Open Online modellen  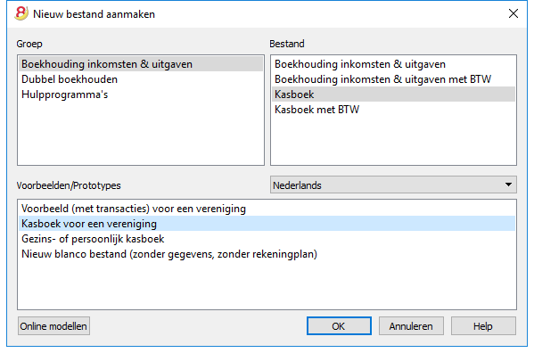pos(53,326)
